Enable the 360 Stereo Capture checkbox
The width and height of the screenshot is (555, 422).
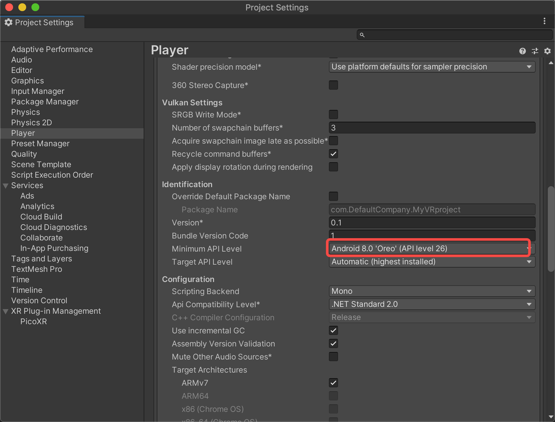(x=333, y=85)
